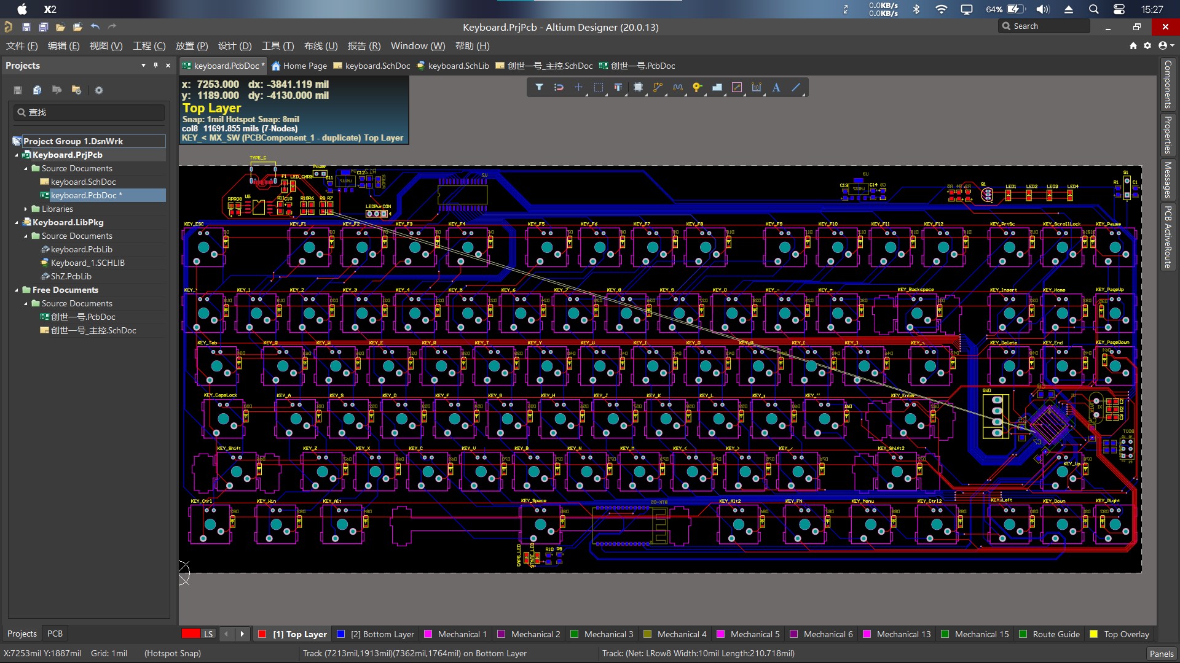The height and width of the screenshot is (663, 1180).
Task: Click the Projects panel folder with magnifier icon
Action: click(57, 90)
